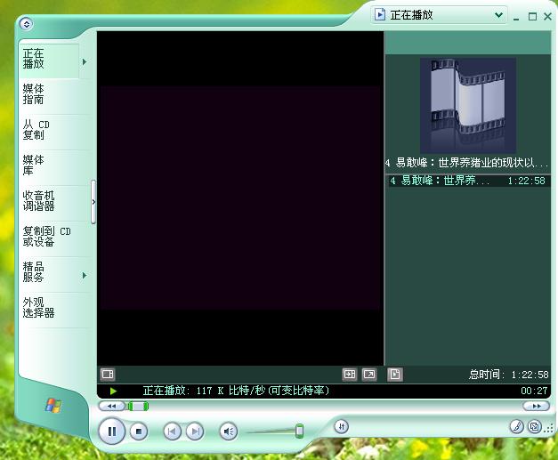Change the player color scheme
Image resolution: width=558 pixels, height=460 pixels.
pyautogui.click(x=515, y=426)
